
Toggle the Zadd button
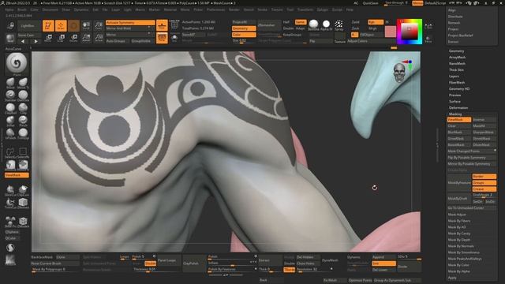click(355, 22)
